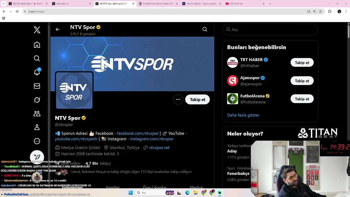Viewport: 350px width, 197px height.
Task: Click the address bar URL
Action: click(37, 11)
